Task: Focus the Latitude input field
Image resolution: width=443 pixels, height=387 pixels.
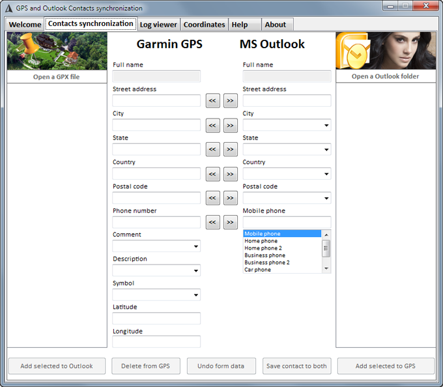Action: point(156,319)
